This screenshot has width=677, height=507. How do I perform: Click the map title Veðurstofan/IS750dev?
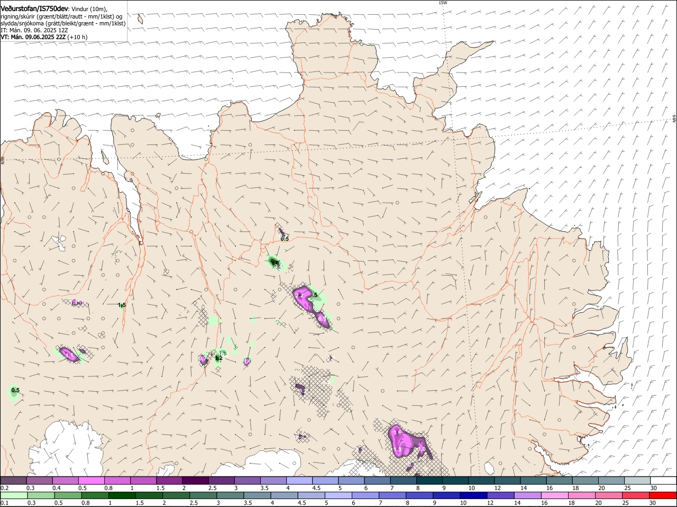(x=34, y=9)
